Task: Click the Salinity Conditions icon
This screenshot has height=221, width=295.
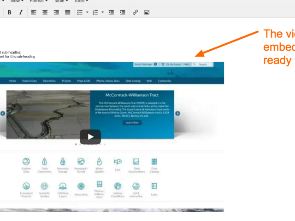Action: click(x=118, y=186)
